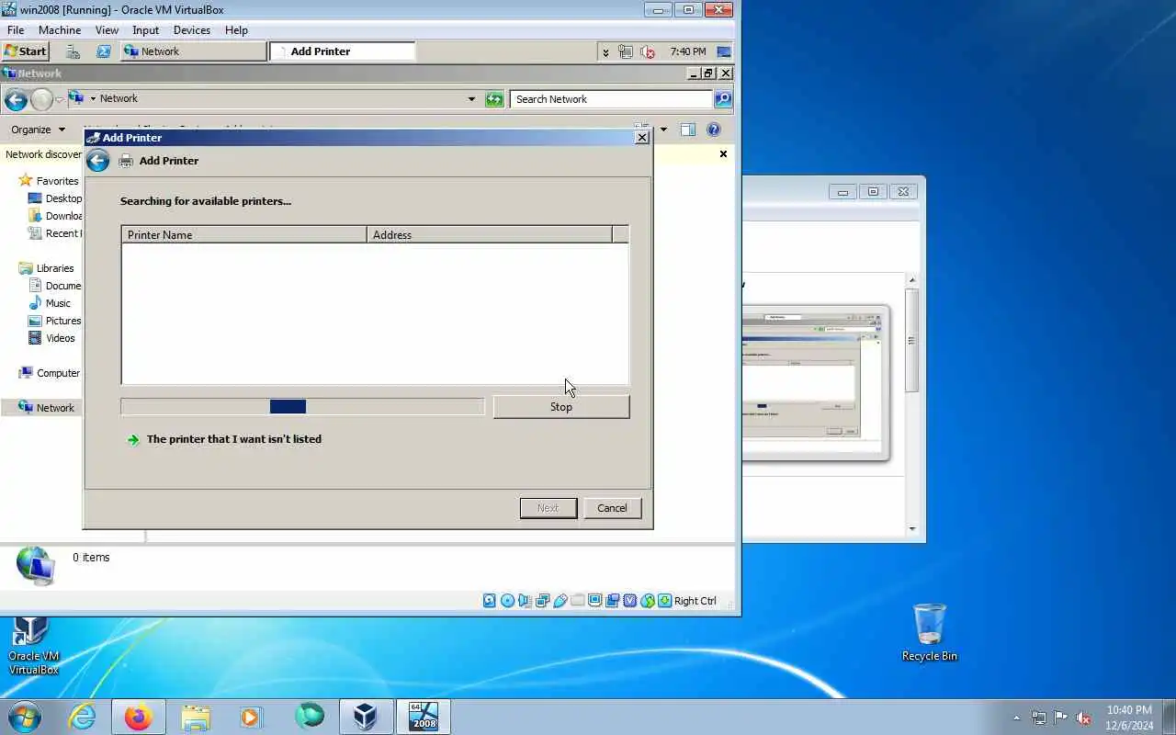The image size is (1176, 735).
Task: Click the Search Network input field
Action: tap(612, 99)
